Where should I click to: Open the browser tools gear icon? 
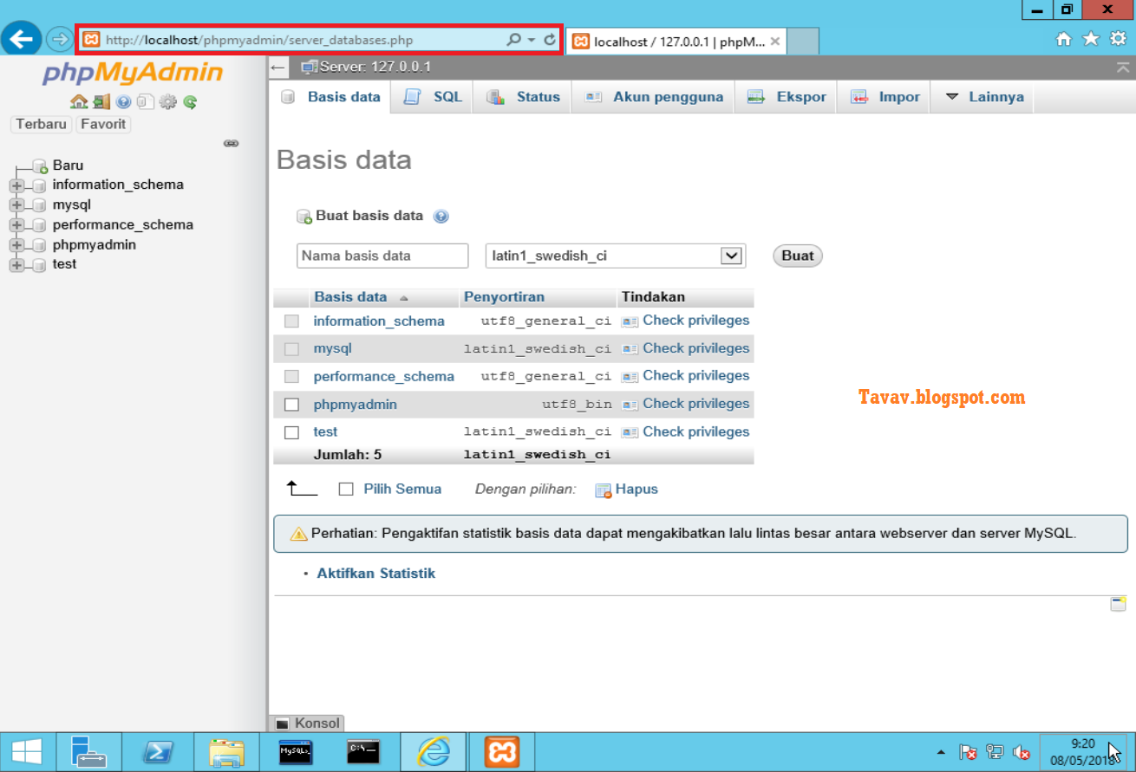coord(1118,39)
